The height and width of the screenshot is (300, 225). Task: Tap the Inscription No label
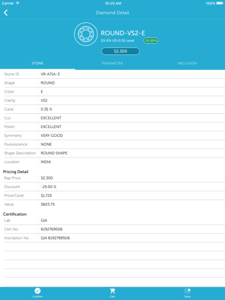[16, 238]
